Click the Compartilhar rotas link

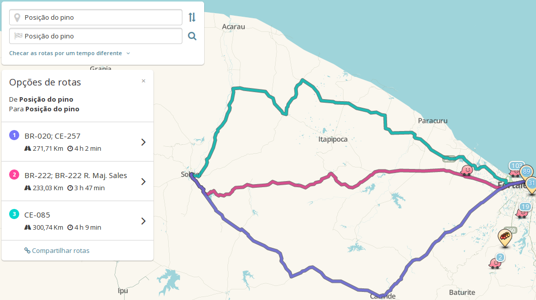click(60, 250)
